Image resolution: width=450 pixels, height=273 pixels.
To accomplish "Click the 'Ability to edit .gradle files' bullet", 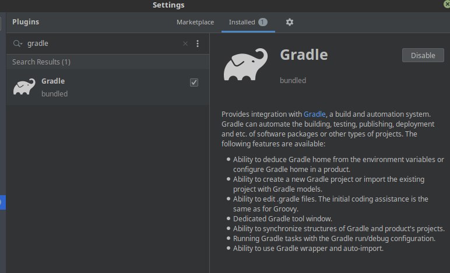I will [x=331, y=204].
